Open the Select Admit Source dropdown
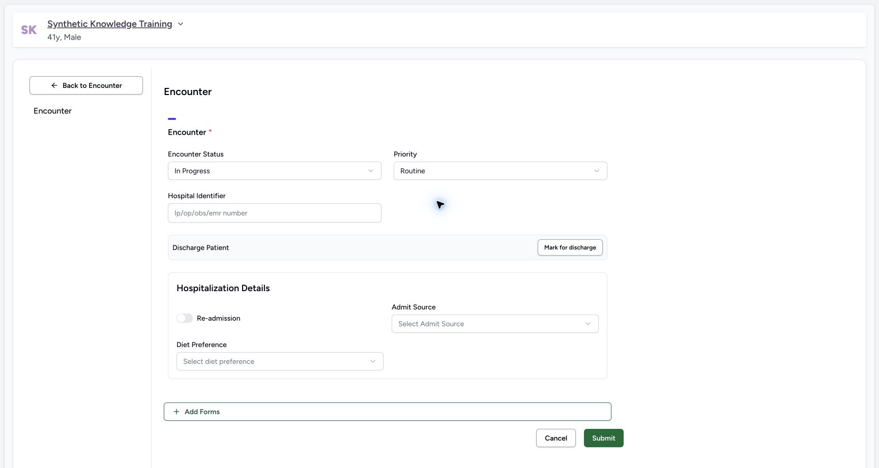The height and width of the screenshot is (468, 879). pos(495,324)
